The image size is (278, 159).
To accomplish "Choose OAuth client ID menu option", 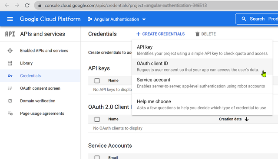I will pos(202,66).
